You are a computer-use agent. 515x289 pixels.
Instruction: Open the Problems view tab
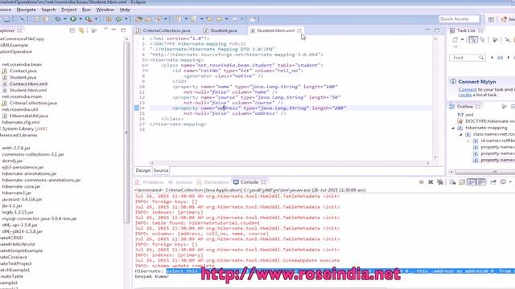150,182
